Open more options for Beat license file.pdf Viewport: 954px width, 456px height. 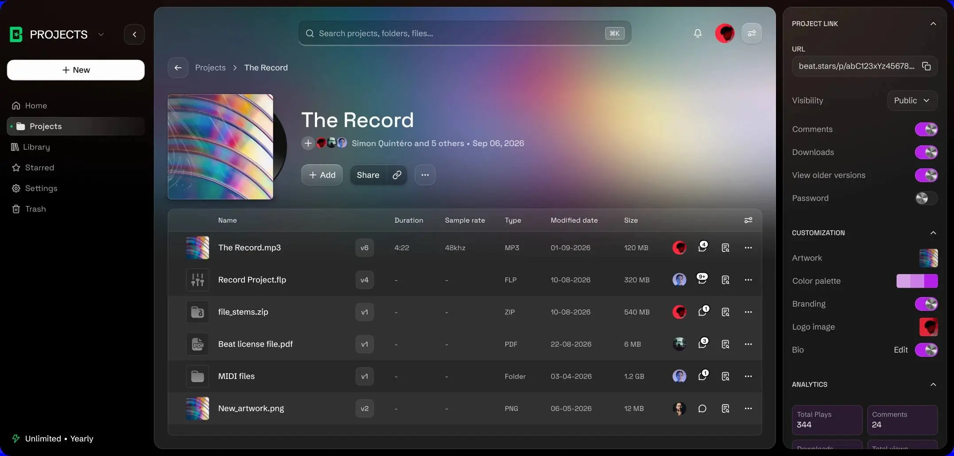(x=748, y=344)
